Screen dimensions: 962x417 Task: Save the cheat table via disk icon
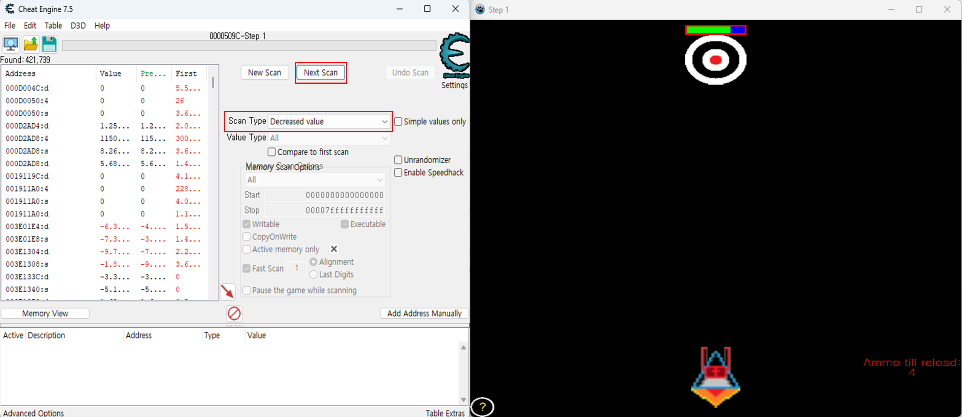[49, 44]
